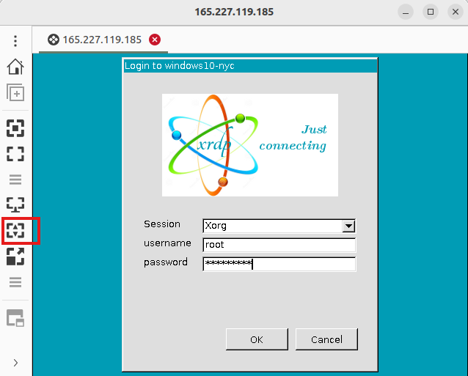Click the Session label text

tap(162, 224)
